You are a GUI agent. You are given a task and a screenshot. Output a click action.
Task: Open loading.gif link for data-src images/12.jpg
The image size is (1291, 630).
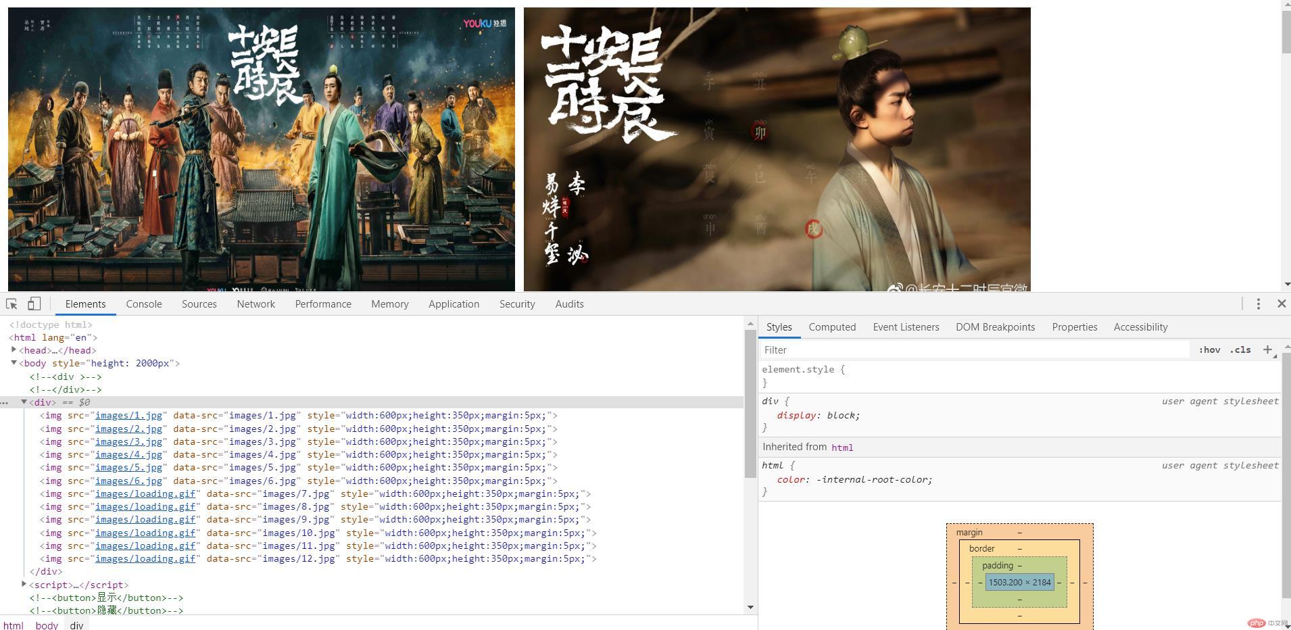[145, 558]
